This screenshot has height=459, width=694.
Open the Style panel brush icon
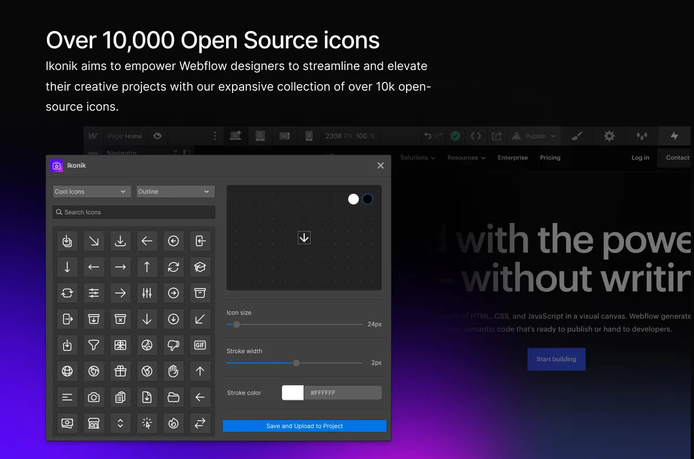click(577, 136)
